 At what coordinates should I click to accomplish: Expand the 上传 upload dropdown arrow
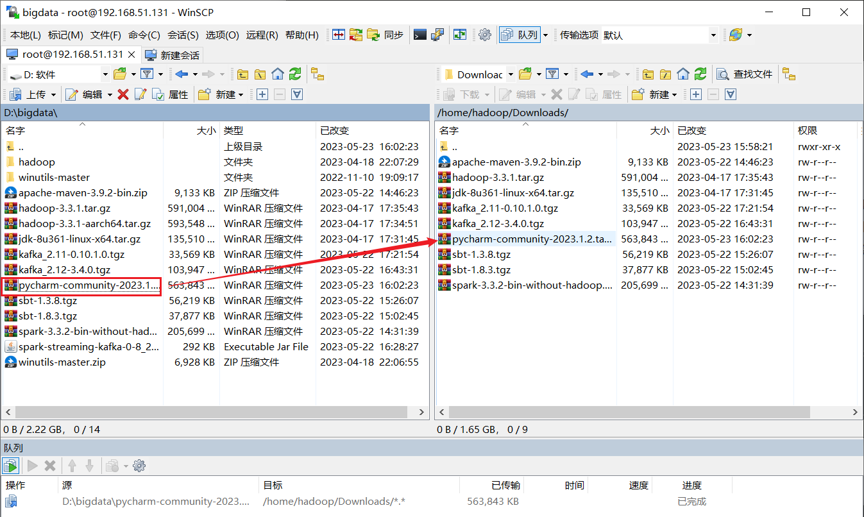(54, 94)
